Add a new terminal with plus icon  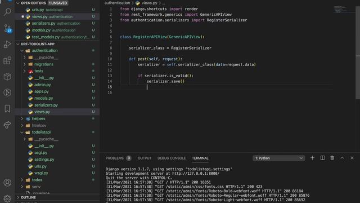[x=312, y=158]
